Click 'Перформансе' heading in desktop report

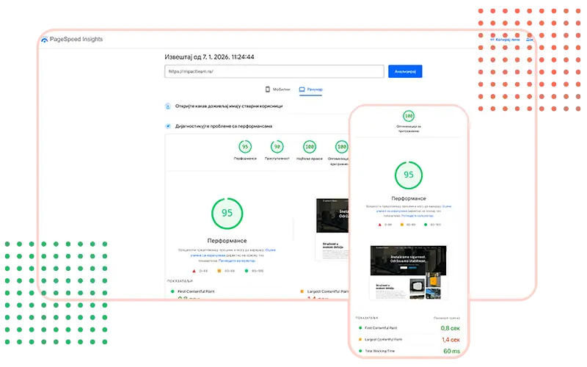[227, 241]
